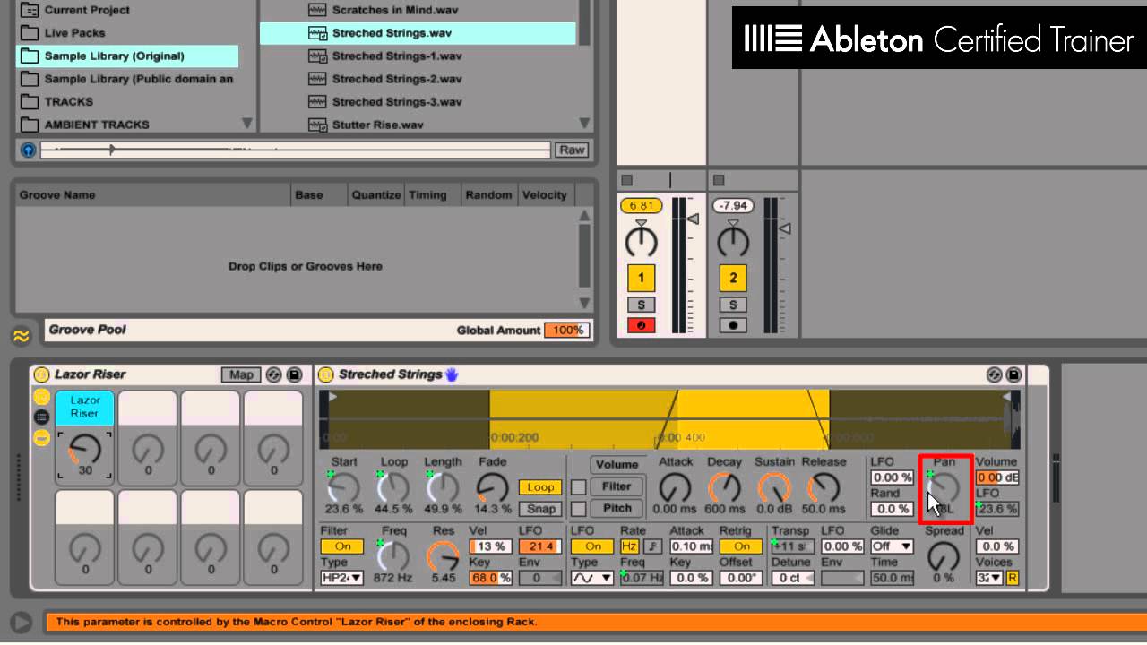This screenshot has width=1147, height=645.
Task: Click Lazor Riser hot-swap preset icon
Action: point(274,374)
